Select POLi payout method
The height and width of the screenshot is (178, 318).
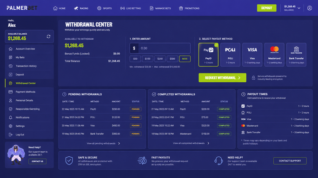[231, 55]
